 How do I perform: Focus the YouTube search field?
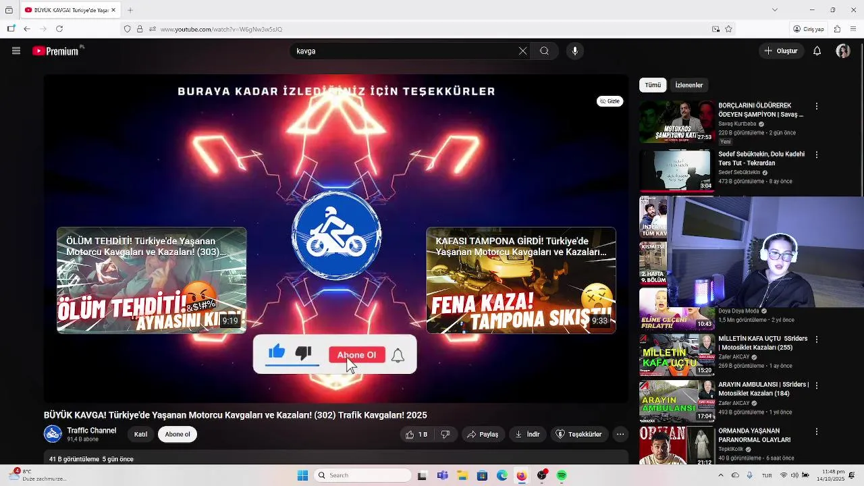405,51
